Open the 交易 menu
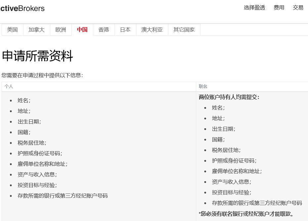 (298, 8)
